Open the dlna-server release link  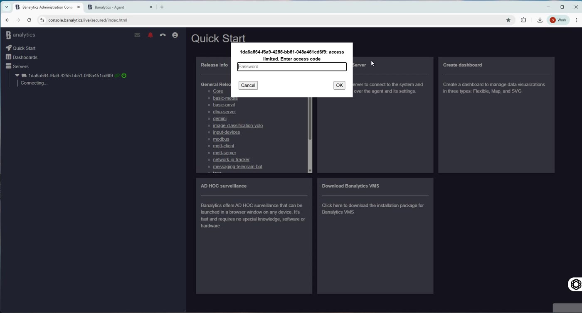pos(224,112)
